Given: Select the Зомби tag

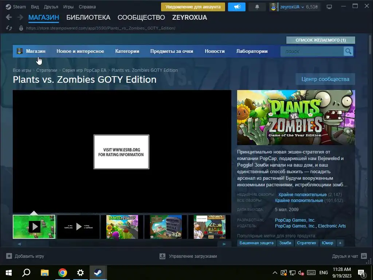Looking at the screenshot, I should [285, 243].
